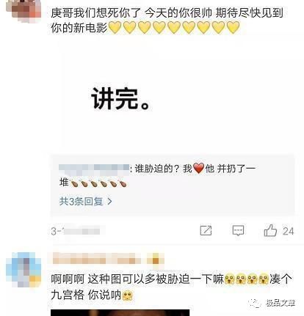The width and height of the screenshot is (304, 316).
Task: Open the speech-bubble comment icon
Action: click(238, 230)
